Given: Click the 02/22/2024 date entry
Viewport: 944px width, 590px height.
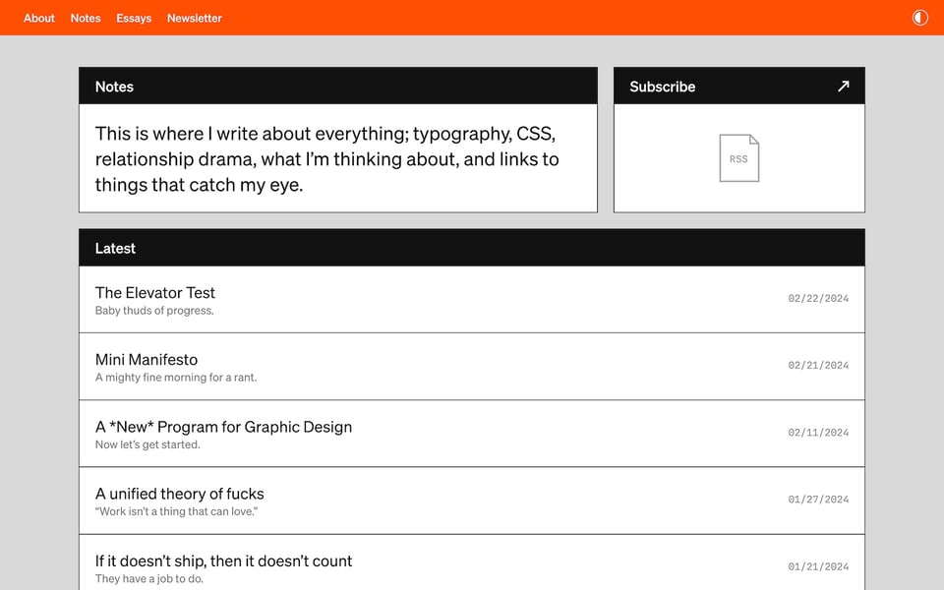Looking at the screenshot, I should pyautogui.click(x=818, y=298).
